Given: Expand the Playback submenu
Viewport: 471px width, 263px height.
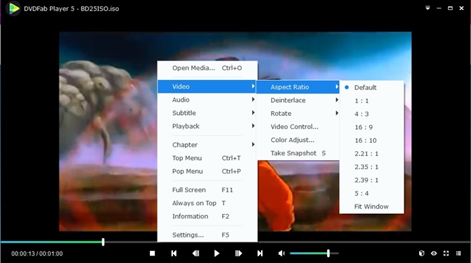Looking at the screenshot, I should (x=207, y=126).
